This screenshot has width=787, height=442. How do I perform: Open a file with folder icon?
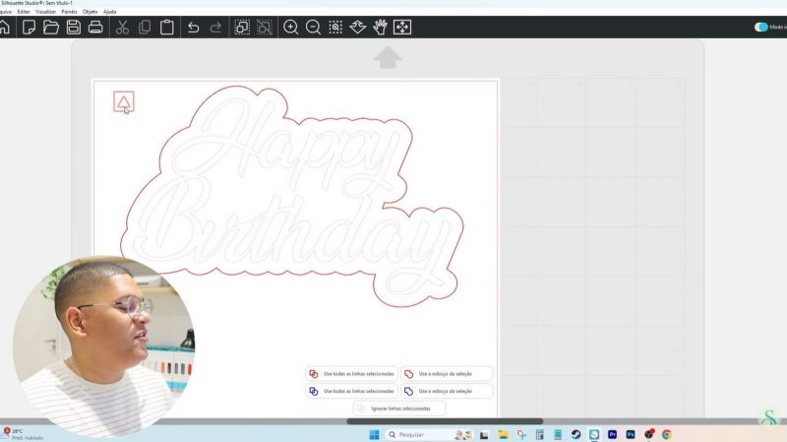click(51, 28)
